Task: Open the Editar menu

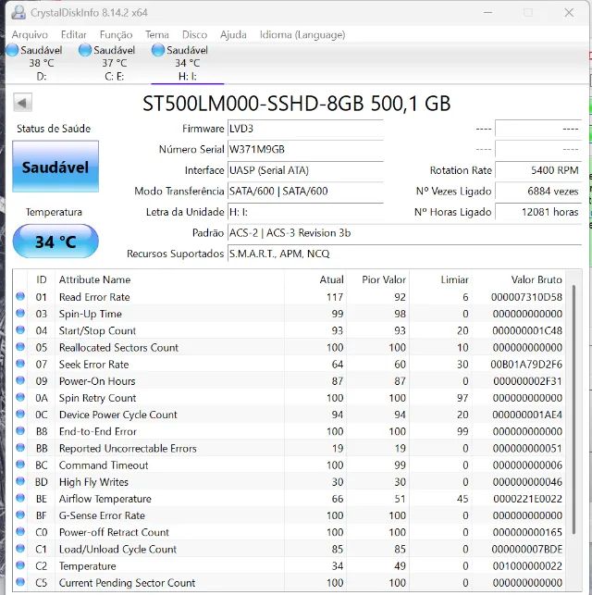Action: tap(74, 35)
